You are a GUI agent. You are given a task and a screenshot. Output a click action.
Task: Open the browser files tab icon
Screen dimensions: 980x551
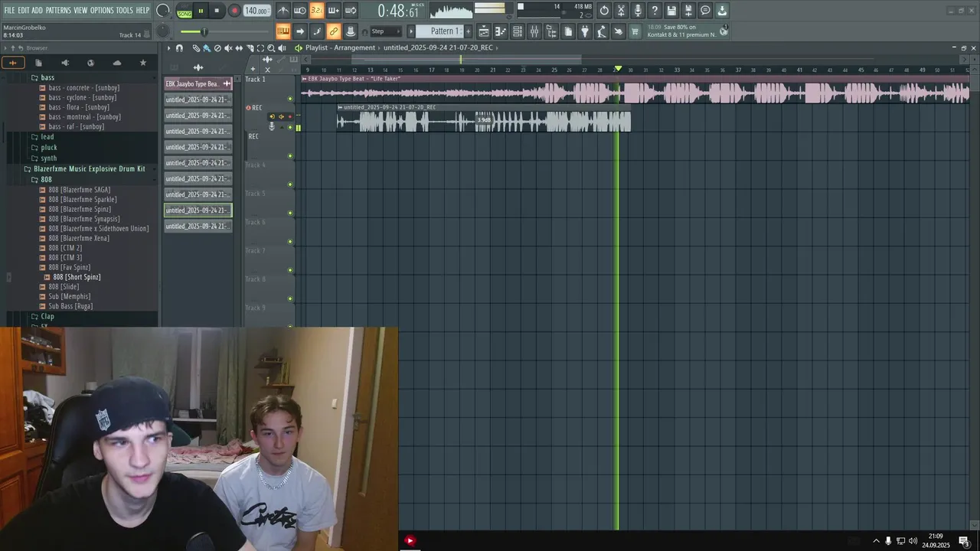39,63
